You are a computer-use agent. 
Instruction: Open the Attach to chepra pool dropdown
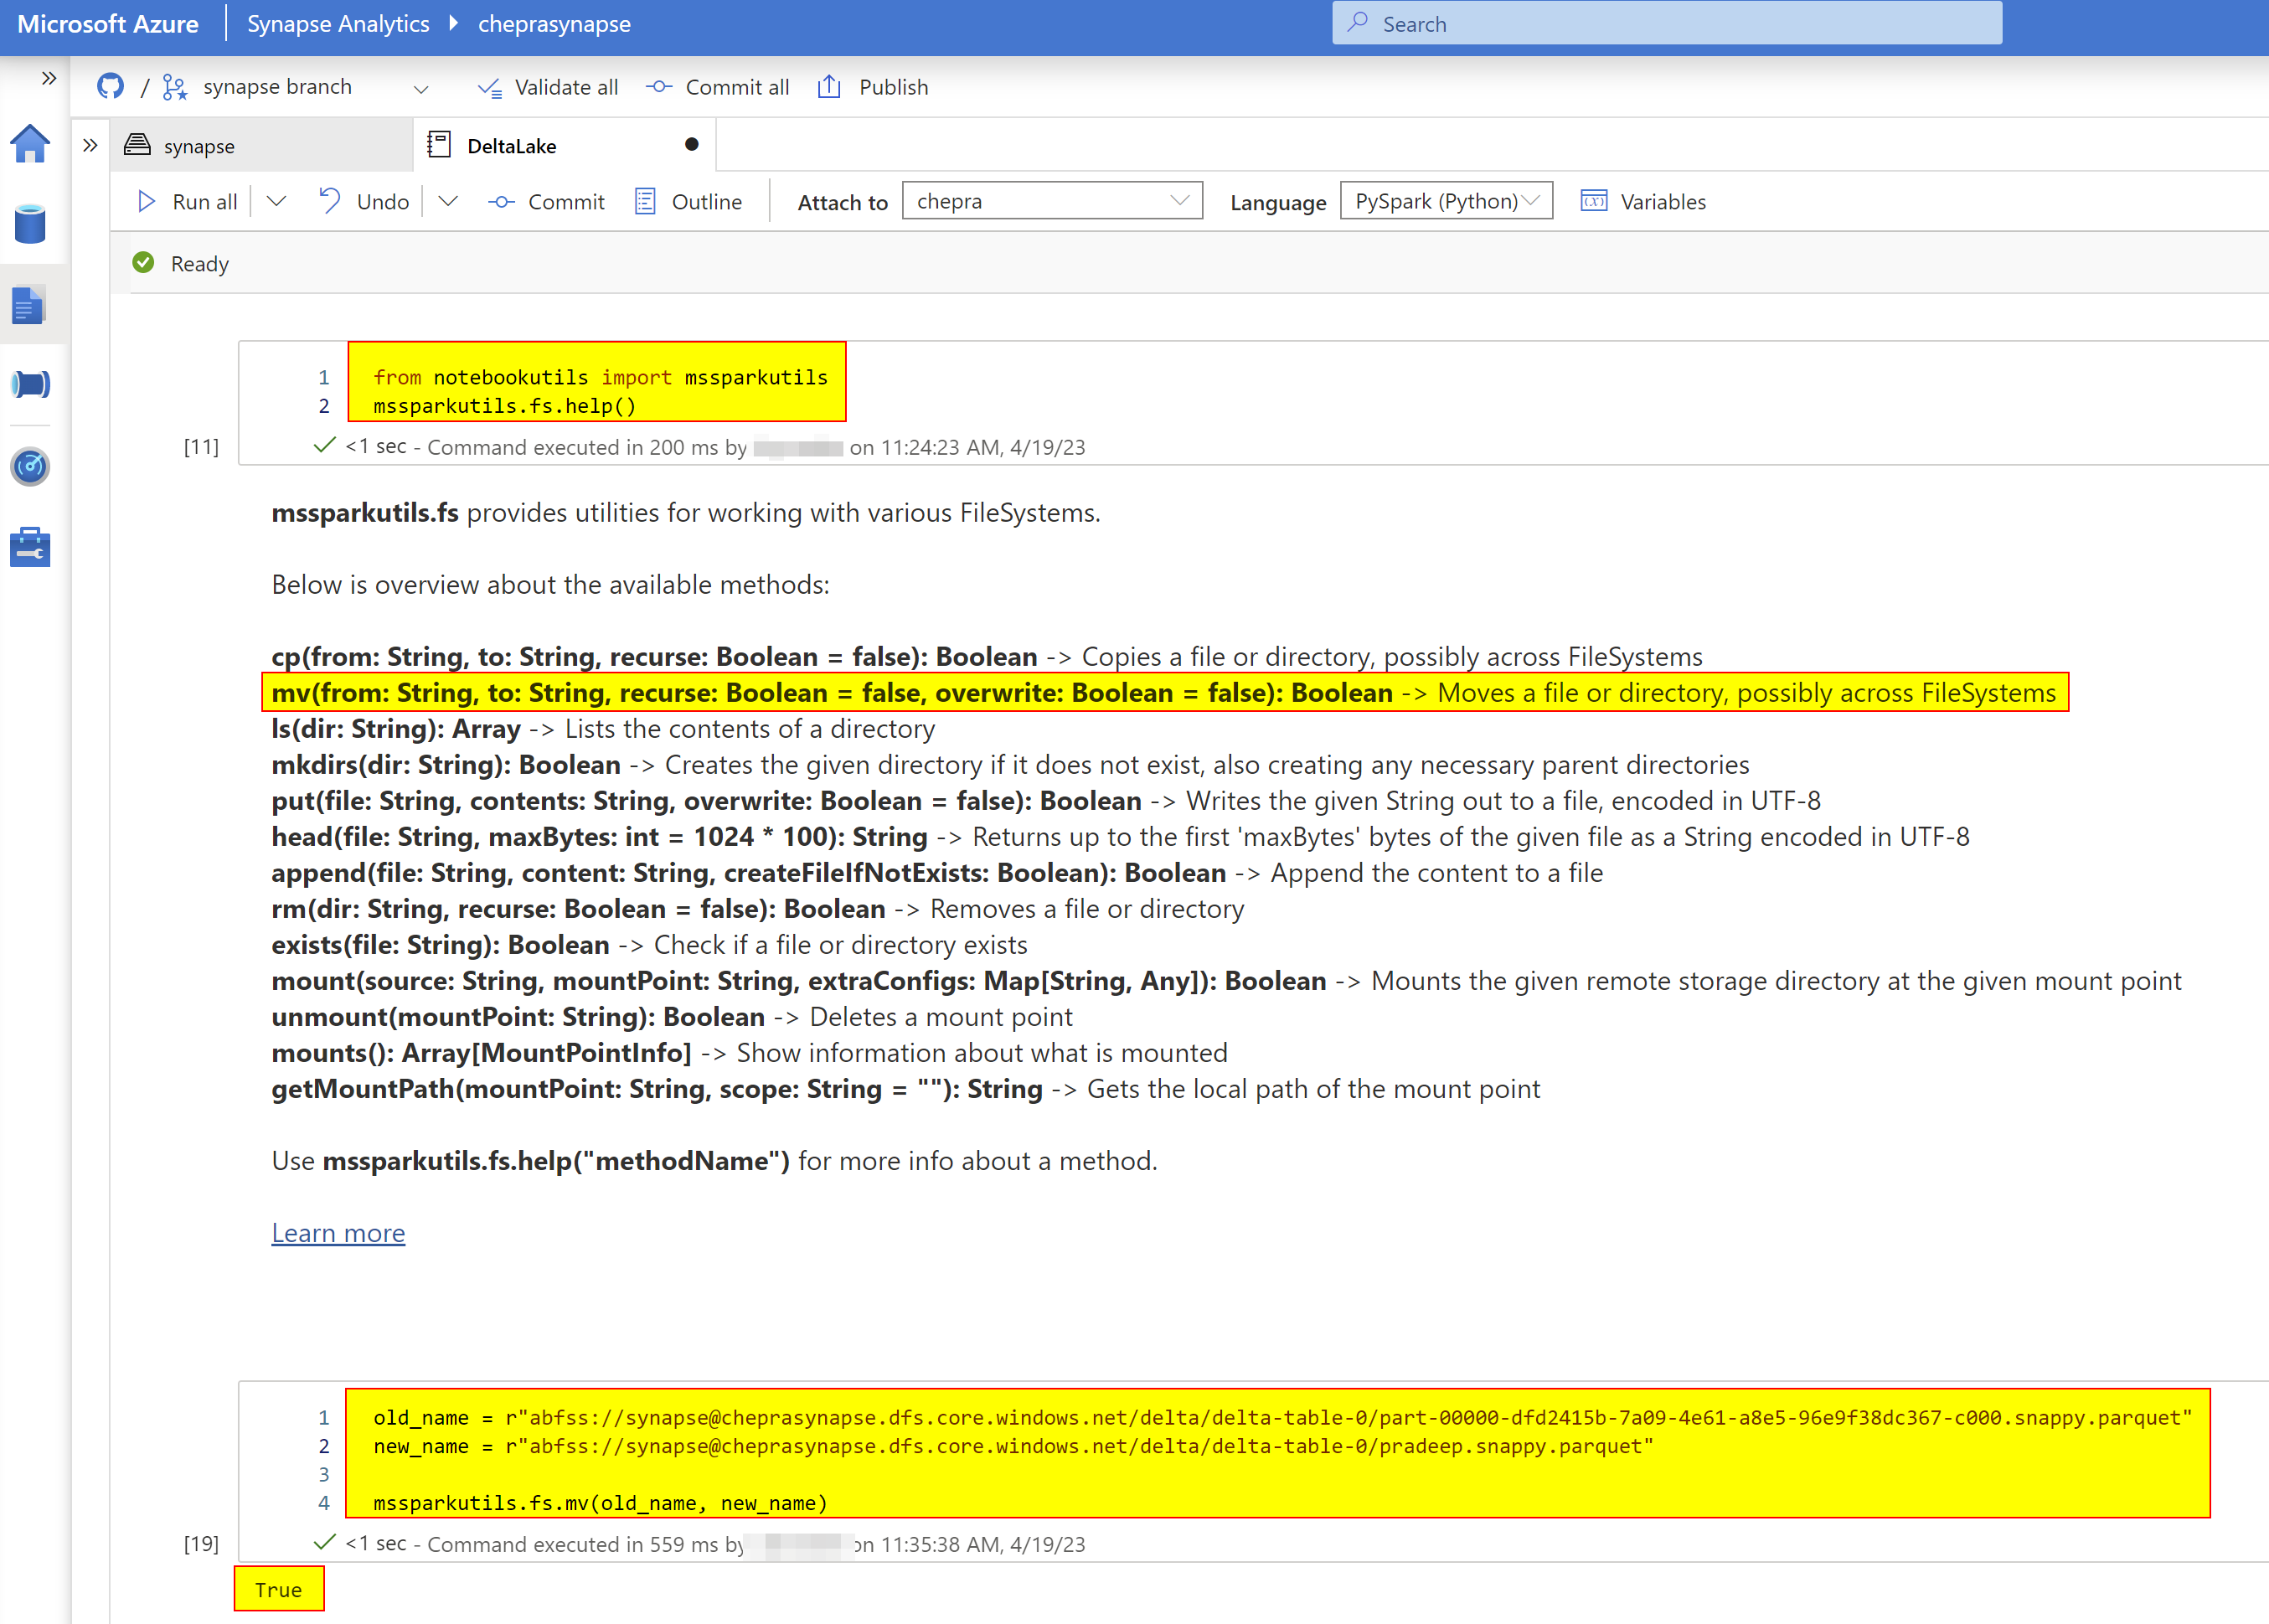point(1052,201)
